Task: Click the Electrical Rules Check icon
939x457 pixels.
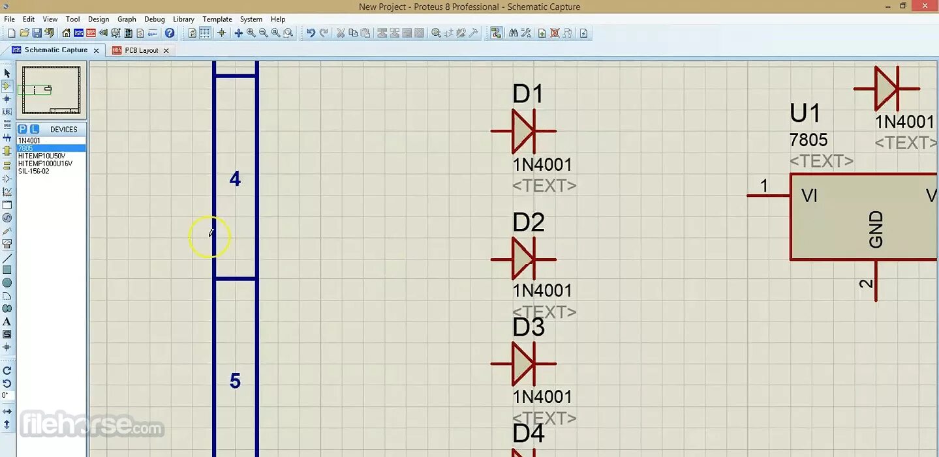Action: (x=584, y=33)
